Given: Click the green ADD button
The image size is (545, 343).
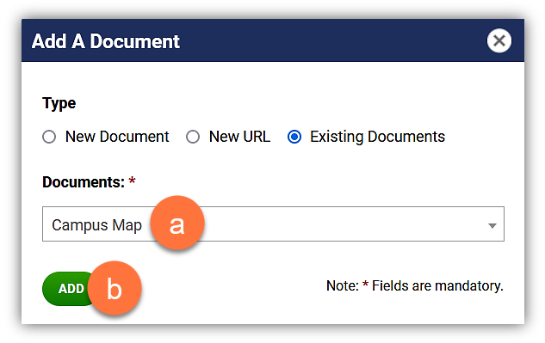Looking at the screenshot, I should [71, 289].
